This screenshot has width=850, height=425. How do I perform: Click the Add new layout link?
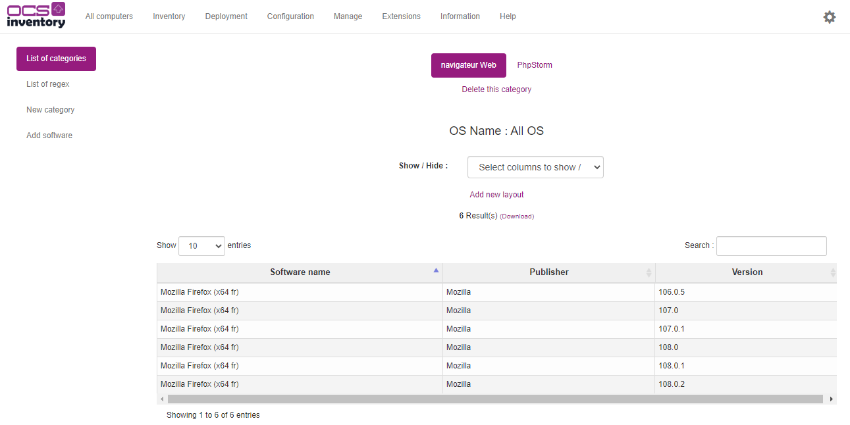496,195
